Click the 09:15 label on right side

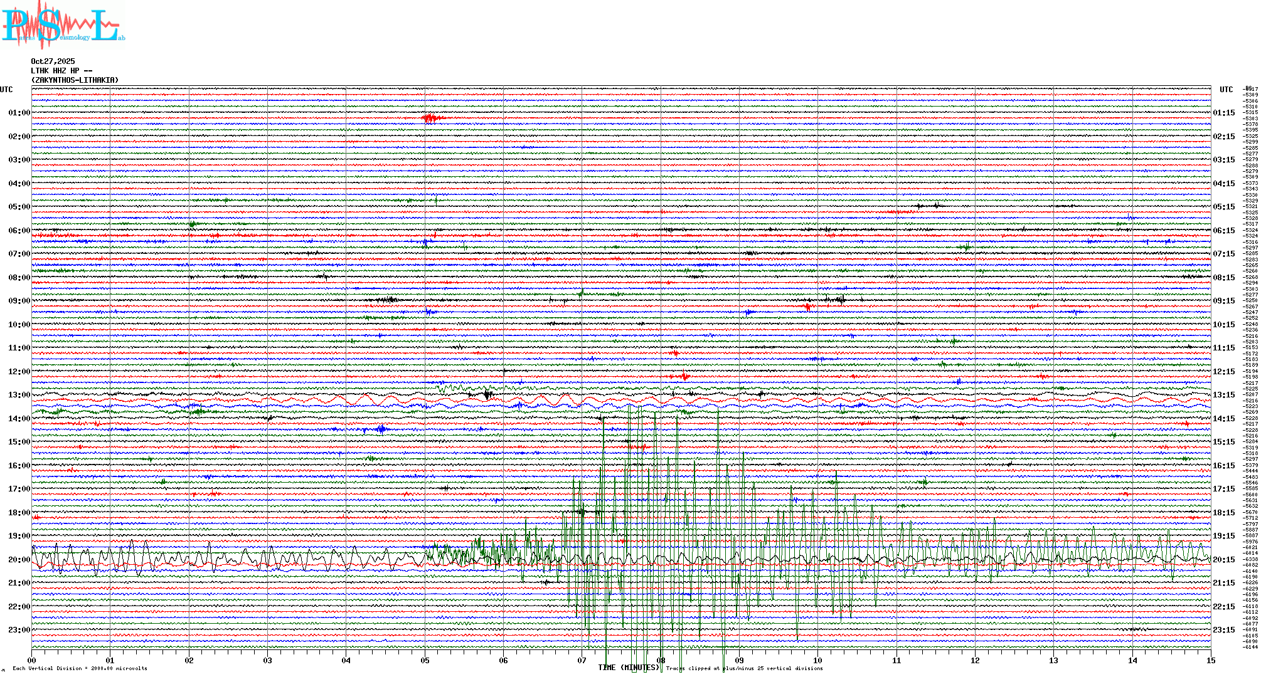pyautogui.click(x=1223, y=301)
